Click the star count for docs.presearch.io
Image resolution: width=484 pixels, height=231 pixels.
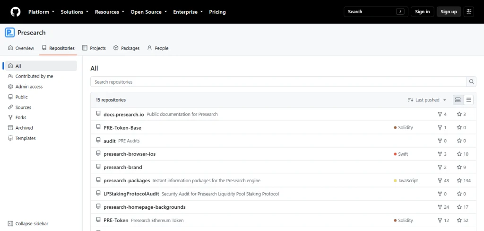(x=461, y=114)
